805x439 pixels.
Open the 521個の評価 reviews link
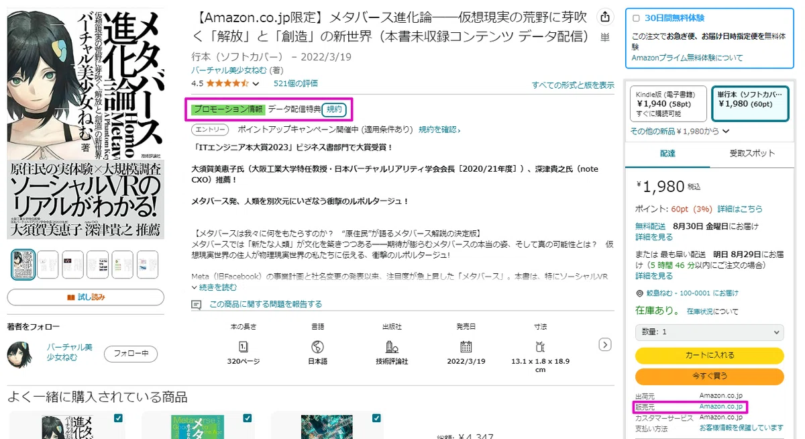(296, 84)
